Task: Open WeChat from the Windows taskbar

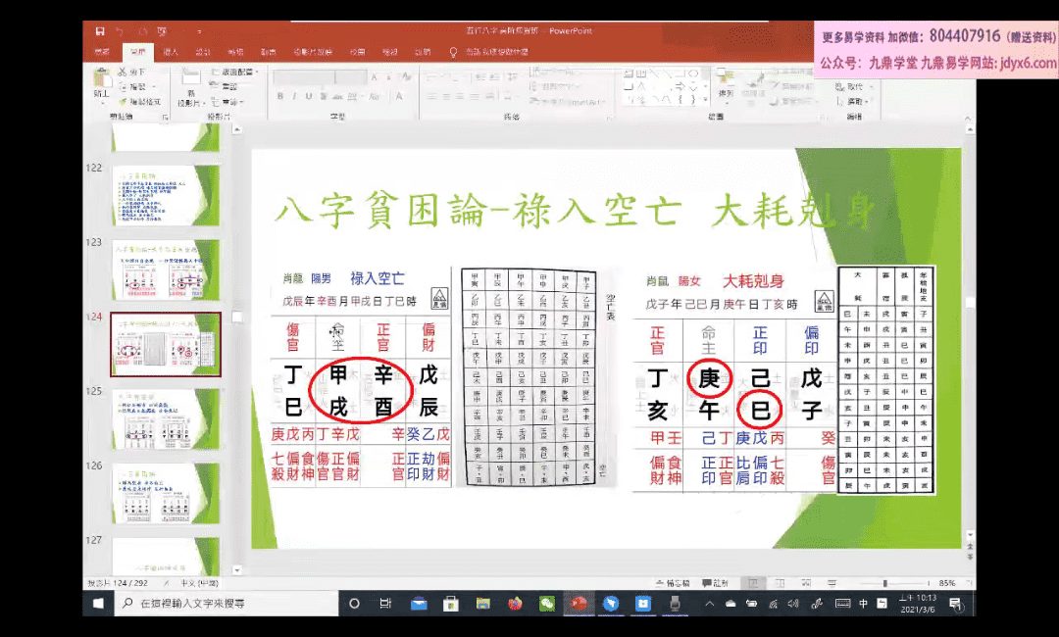Action: pyautogui.click(x=546, y=604)
